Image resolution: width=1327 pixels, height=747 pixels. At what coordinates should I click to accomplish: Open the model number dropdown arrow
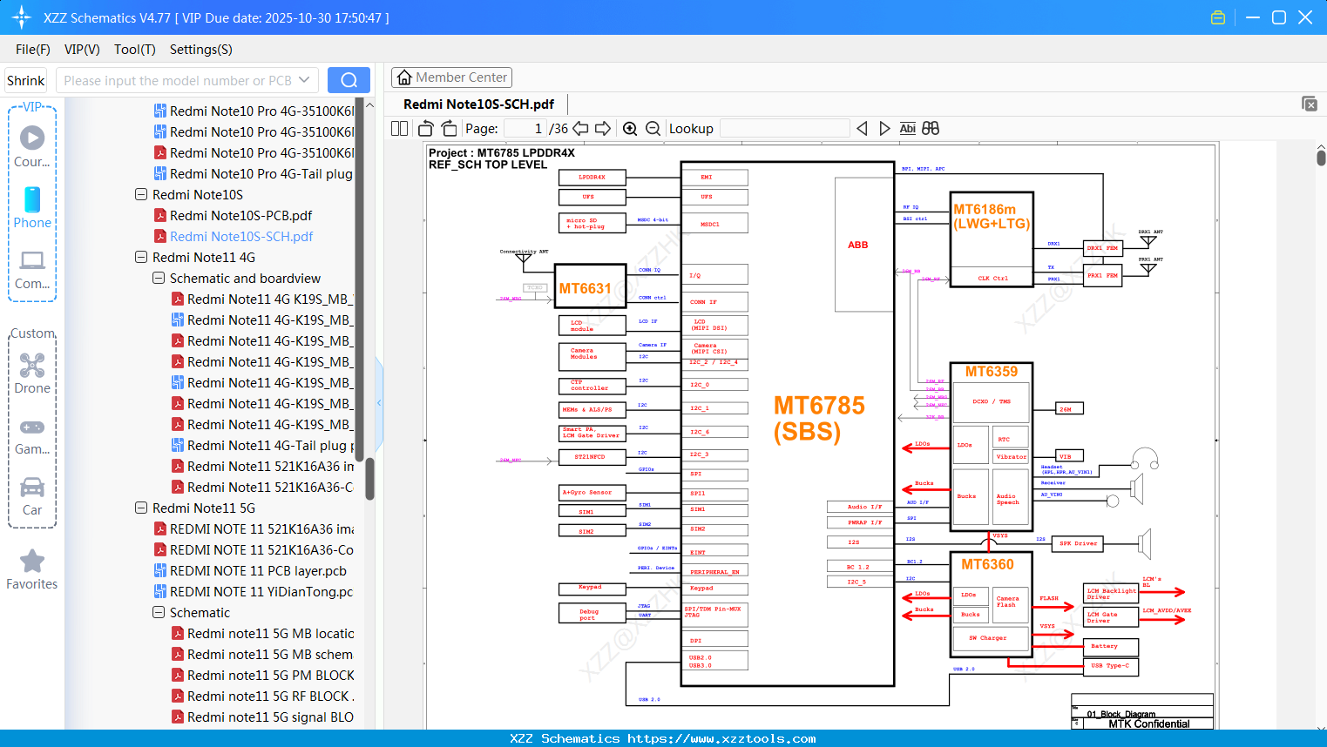pyautogui.click(x=304, y=80)
